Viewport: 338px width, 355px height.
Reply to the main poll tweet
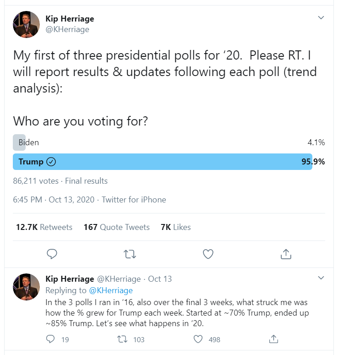click(52, 253)
